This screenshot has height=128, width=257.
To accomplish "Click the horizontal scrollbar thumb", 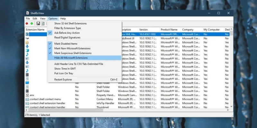I will point(65,110).
